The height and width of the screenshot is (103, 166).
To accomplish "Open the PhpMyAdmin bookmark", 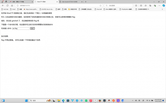I will [x=126, y=9].
